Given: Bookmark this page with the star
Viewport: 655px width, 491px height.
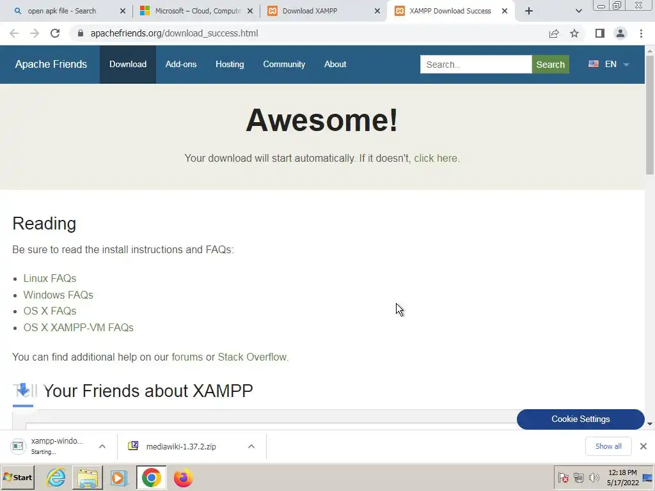Looking at the screenshot, I should pos(574,33).
